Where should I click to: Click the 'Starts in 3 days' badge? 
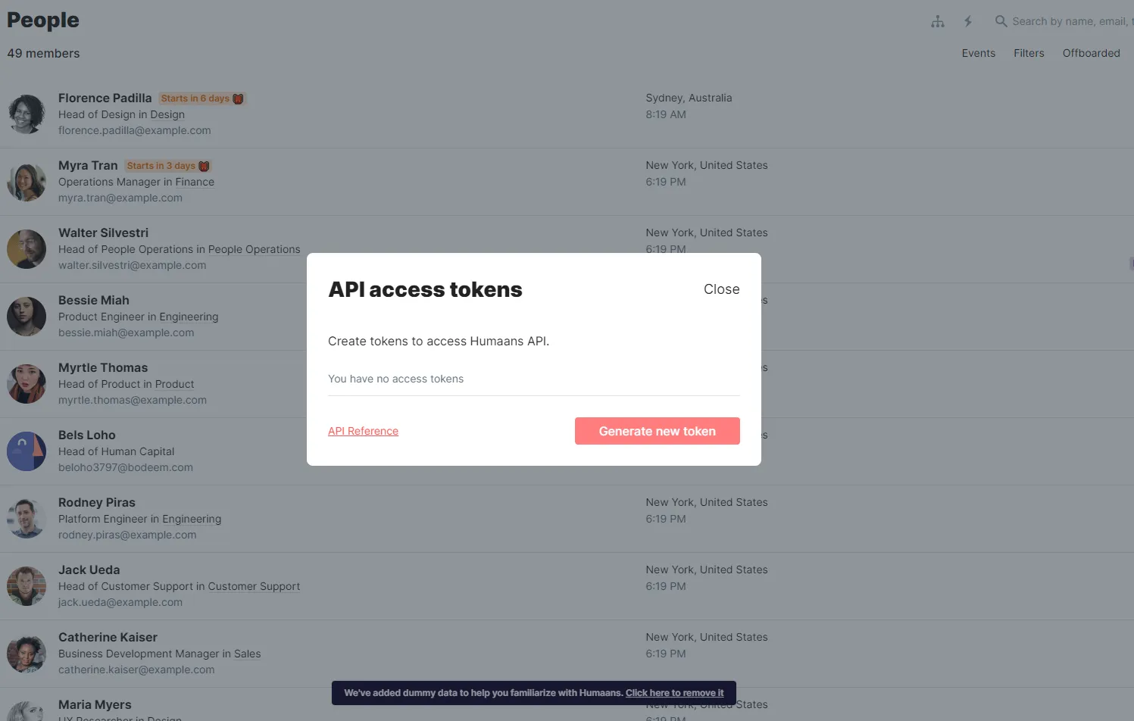[x=168, y=166]
